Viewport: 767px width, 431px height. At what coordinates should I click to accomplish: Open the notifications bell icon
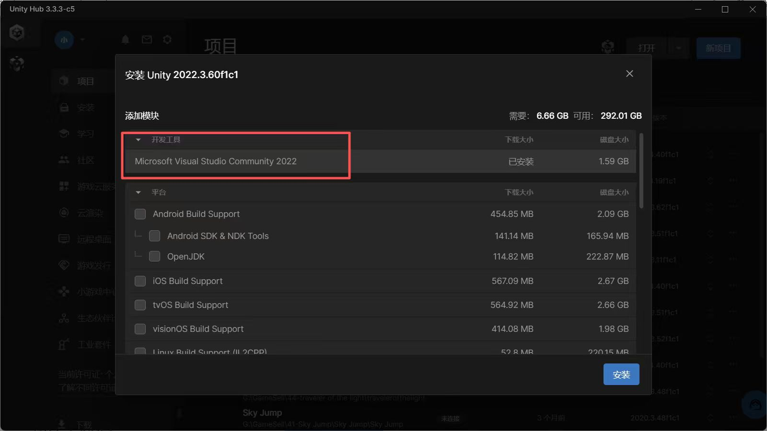[x=126, y=40]
